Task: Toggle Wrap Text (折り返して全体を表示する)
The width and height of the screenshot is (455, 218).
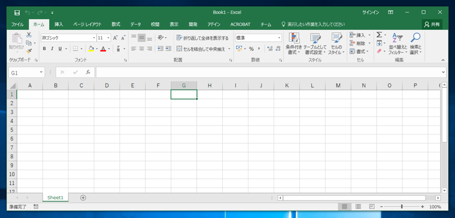Action: point(202,38)
